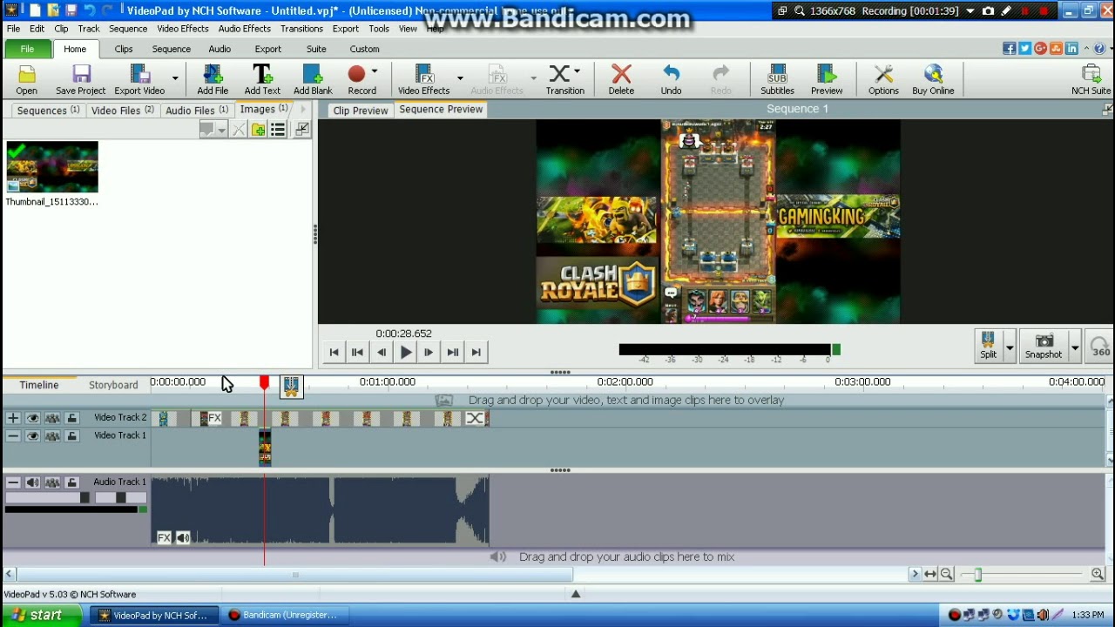
Task: Open the Options dialog
Action: coord(883,79)
